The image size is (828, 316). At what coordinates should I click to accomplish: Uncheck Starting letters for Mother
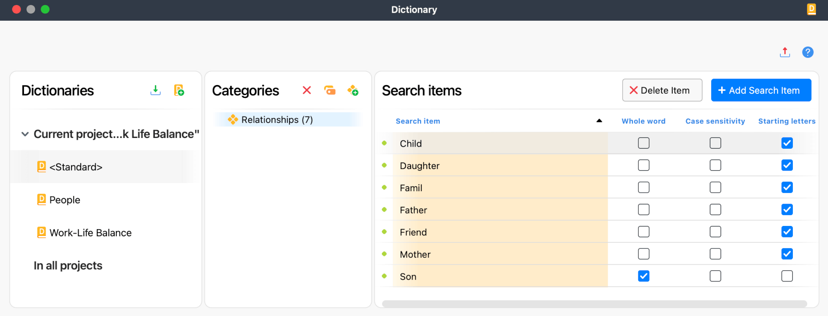point(787,254)
